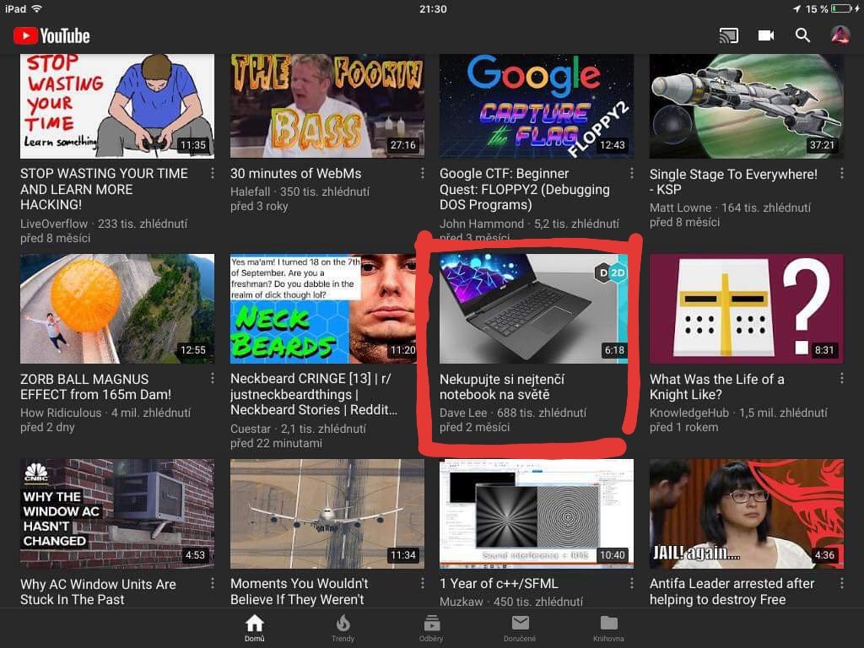Open options for Google CTF FLOPPY2 video
The image size is (864, 648).
click(x=631, y=174)
